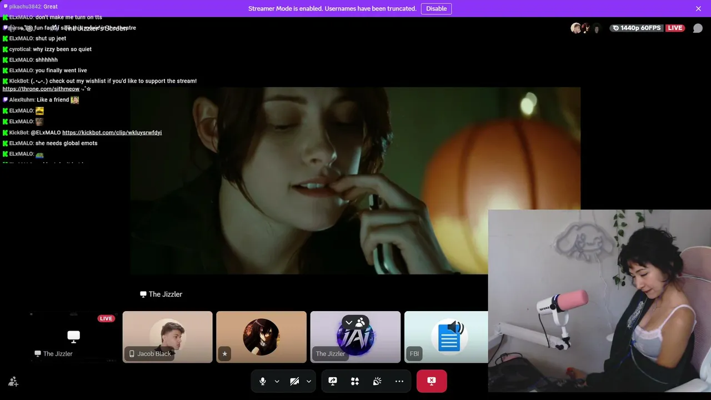Click the 1440p 60FPS stream quality badge

click(x=637, y=28)
